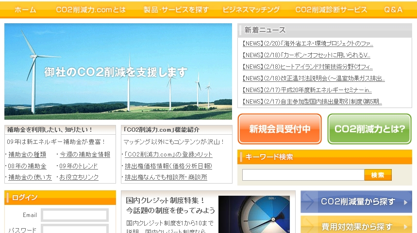Open the 2/18 カーボン・オフセット news link
This screenshot has width=417, height=233.
tap(306, 55)
